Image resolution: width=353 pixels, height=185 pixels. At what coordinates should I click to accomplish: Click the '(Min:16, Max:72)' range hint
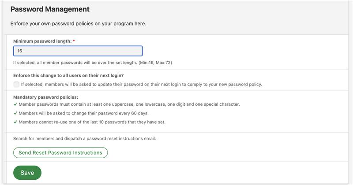(x=155, y=63)
